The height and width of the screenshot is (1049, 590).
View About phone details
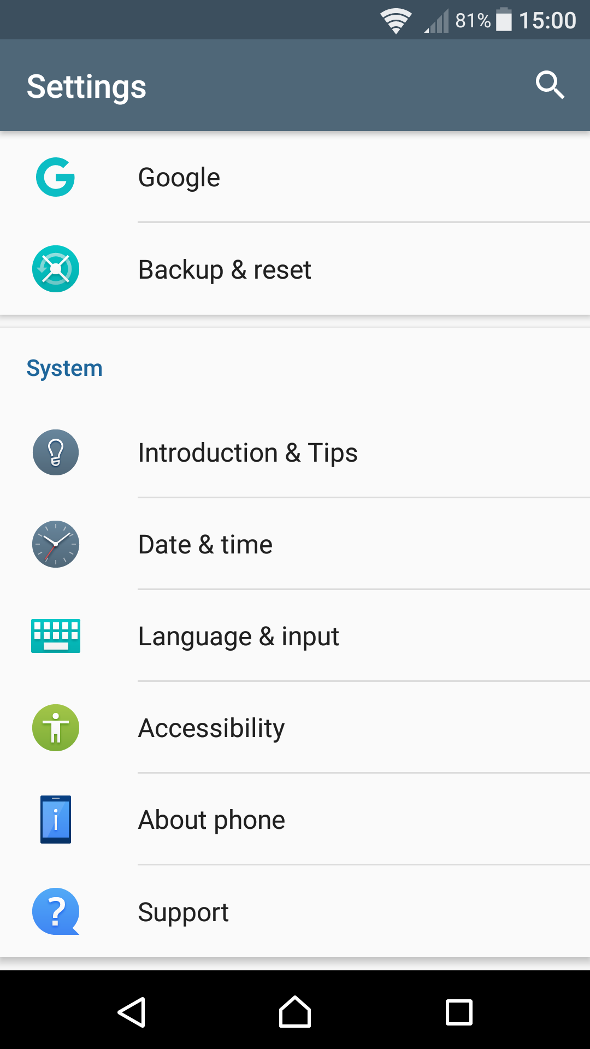pyautogui.click(x=211, y=820)
